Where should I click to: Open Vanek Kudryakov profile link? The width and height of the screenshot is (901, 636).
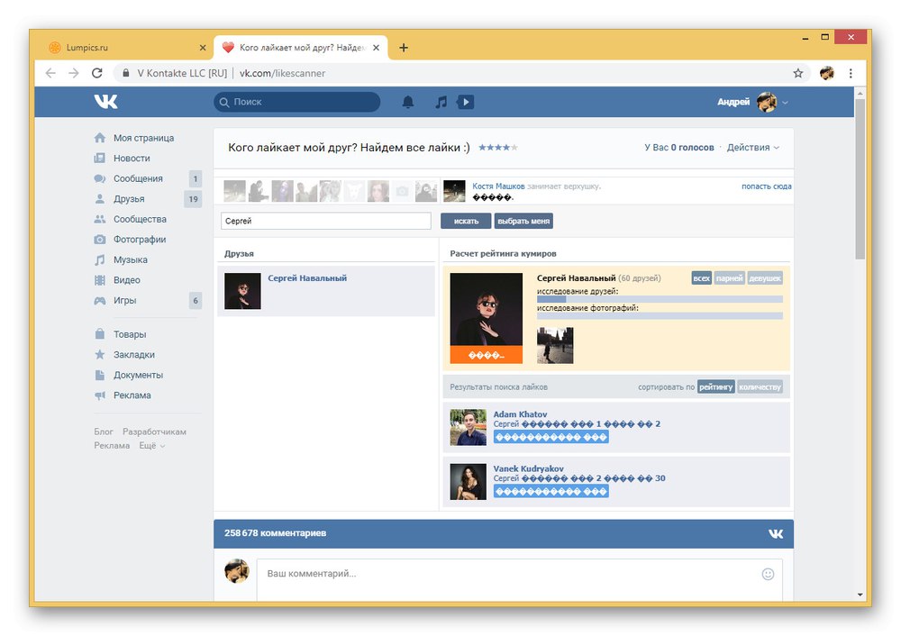pos(529,468)
